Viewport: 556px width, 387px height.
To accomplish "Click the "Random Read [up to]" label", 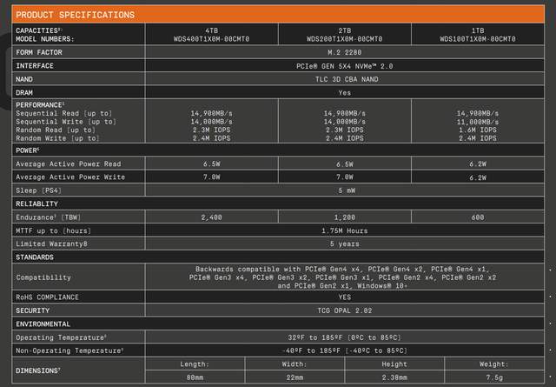I will pos(56,130).
